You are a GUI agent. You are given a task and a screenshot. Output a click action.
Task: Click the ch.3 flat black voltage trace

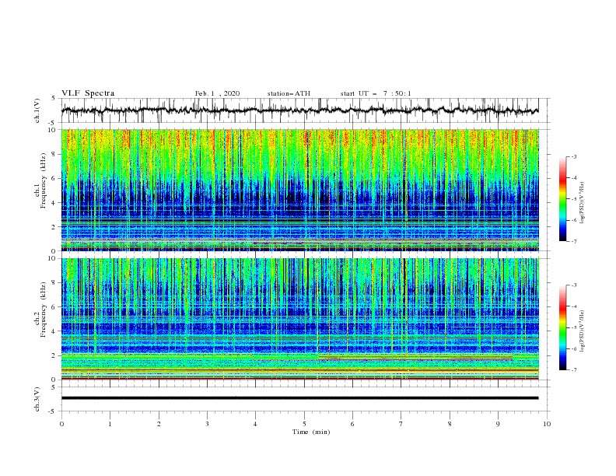tap(299, 398)
